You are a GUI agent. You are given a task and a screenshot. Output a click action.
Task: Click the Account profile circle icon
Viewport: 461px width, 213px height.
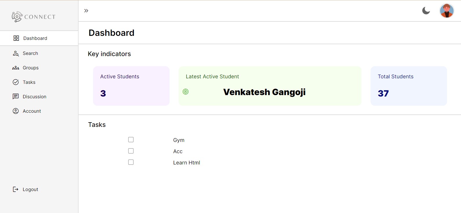coord(16,111)
